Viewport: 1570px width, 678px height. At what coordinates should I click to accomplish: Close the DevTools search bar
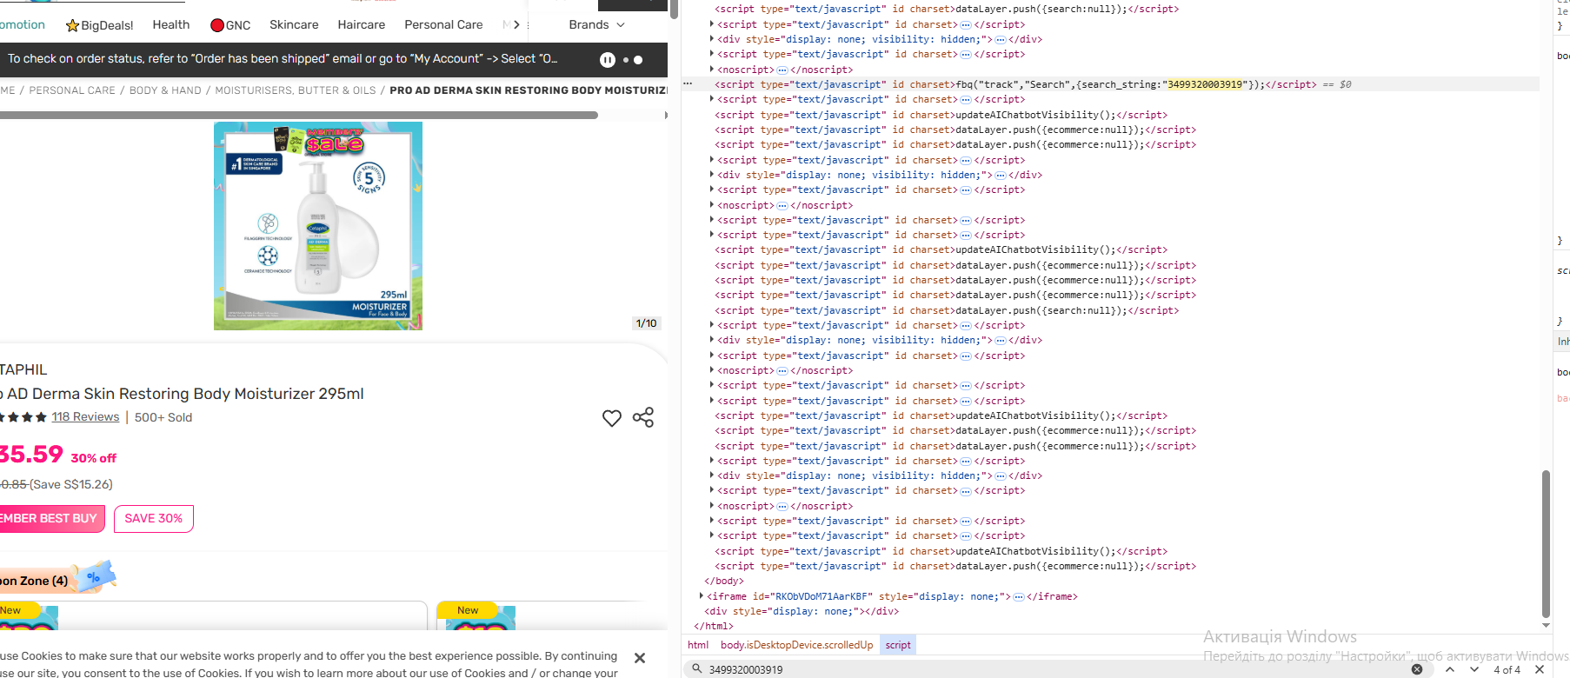[1540, 669]
